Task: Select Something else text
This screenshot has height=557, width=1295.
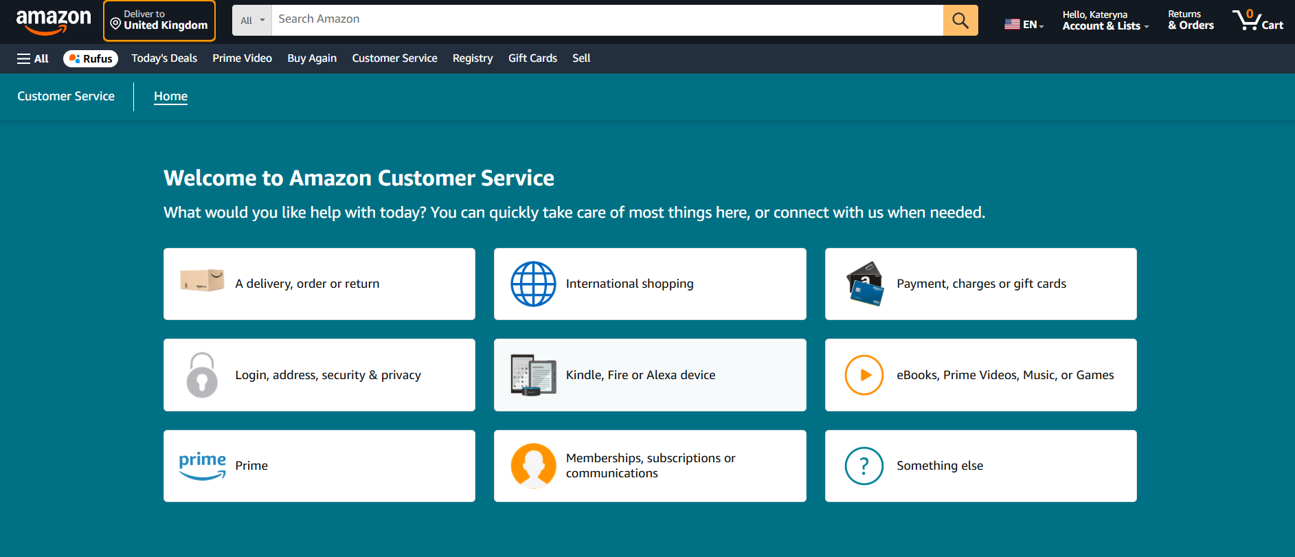Action: coord(940,466)
